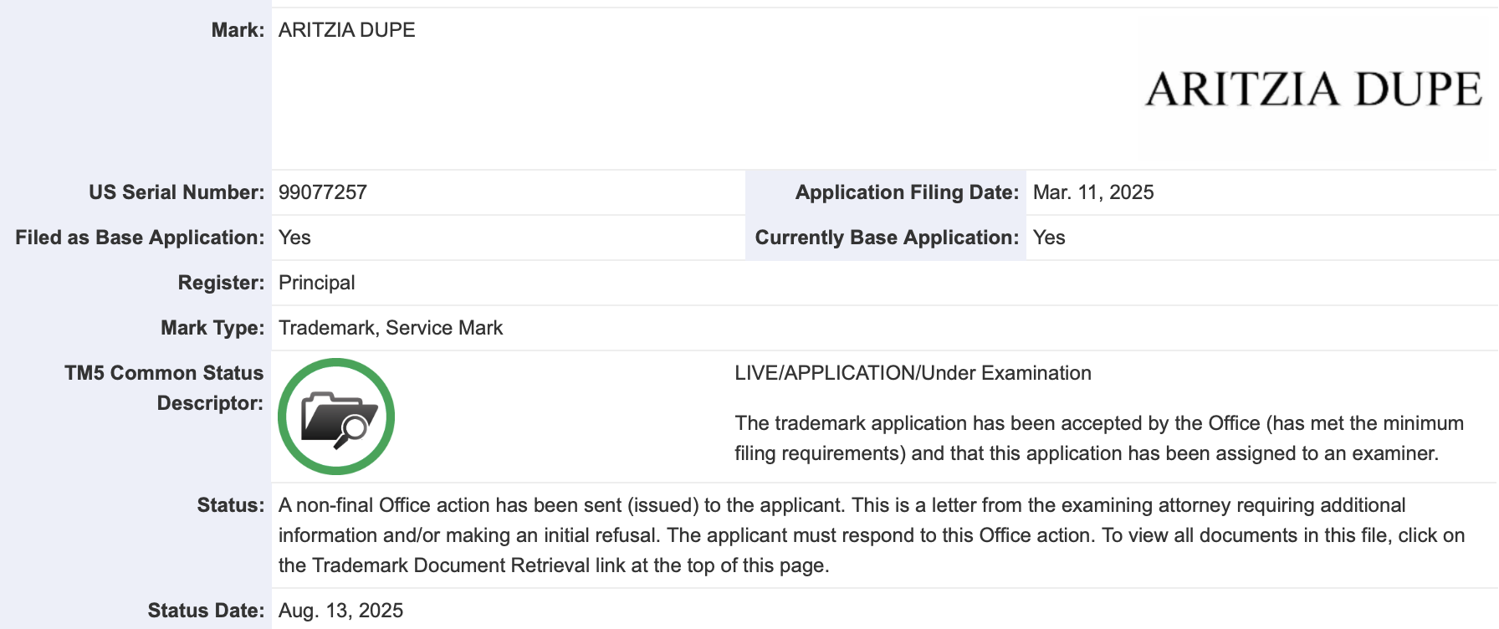This screenshot has height=629, width=1499.
Task: Click the Status Date label
Action: [206, 611]
